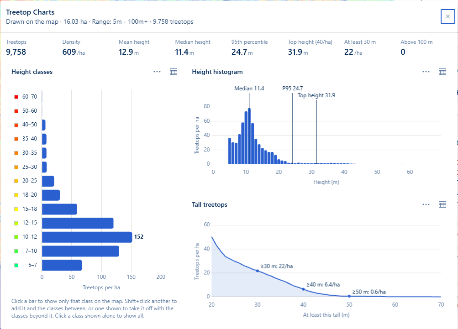This screenshot has height=329, width=458.
Task: Click the yellow 15–18 class swatch
Action: [16, 209]
